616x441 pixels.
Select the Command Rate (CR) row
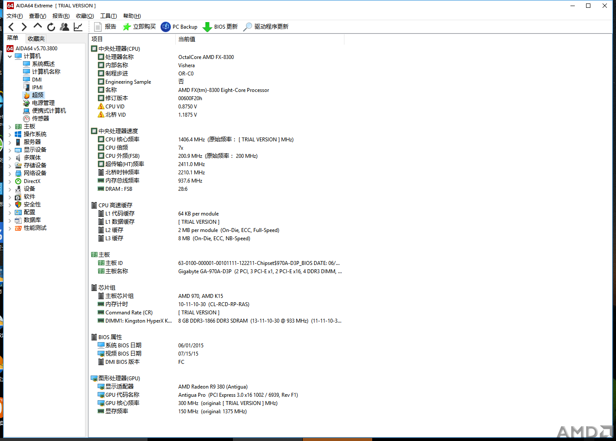click(217, 312)
